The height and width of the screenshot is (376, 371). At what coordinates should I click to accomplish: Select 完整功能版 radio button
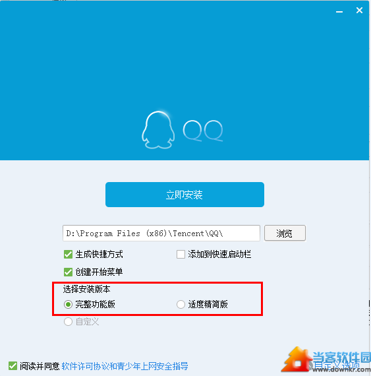pos(68,305)
